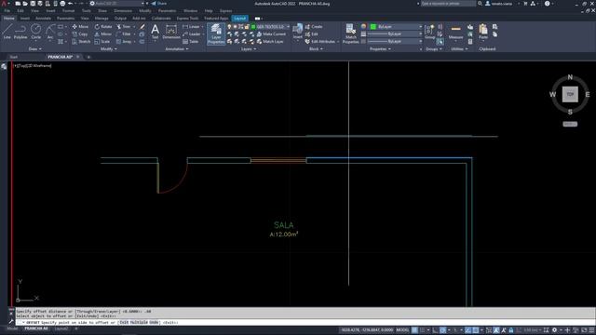
Task: Expand the Draw panel
Action: click(35, 49)
